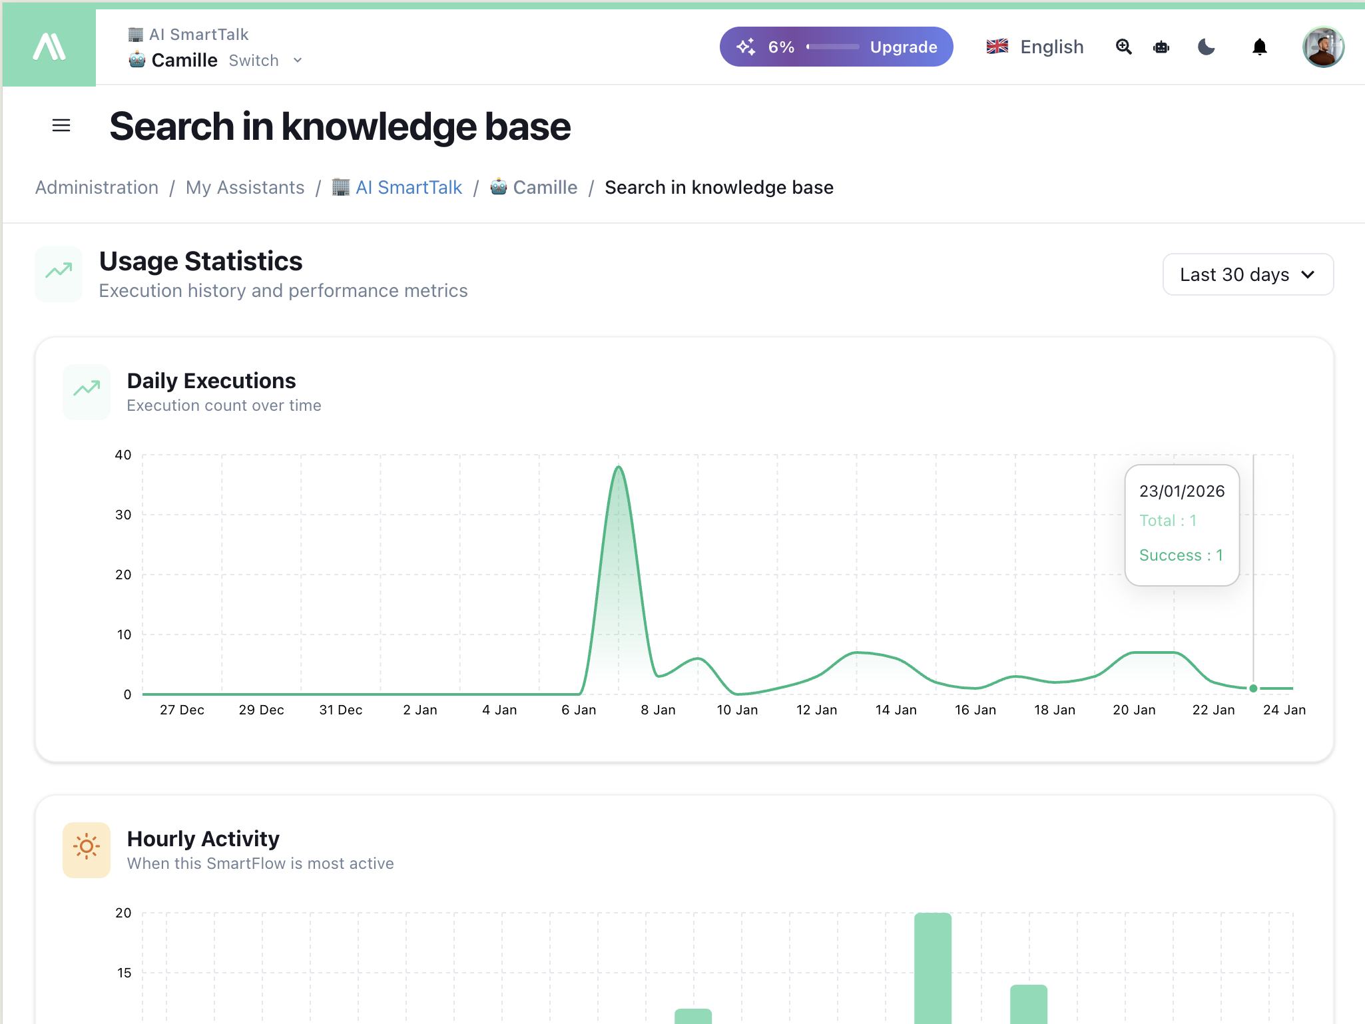This screenshot has height=1024, width=1365.
Task: Enable dark mode with the moon icon
Action: click(x=1207, y=47)
